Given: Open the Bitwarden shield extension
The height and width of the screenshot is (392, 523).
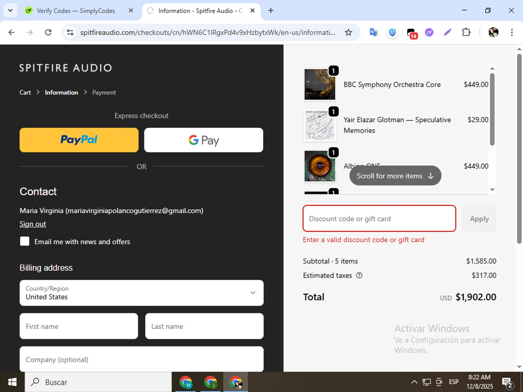Looking at the screenshot, I should [392, 32].
